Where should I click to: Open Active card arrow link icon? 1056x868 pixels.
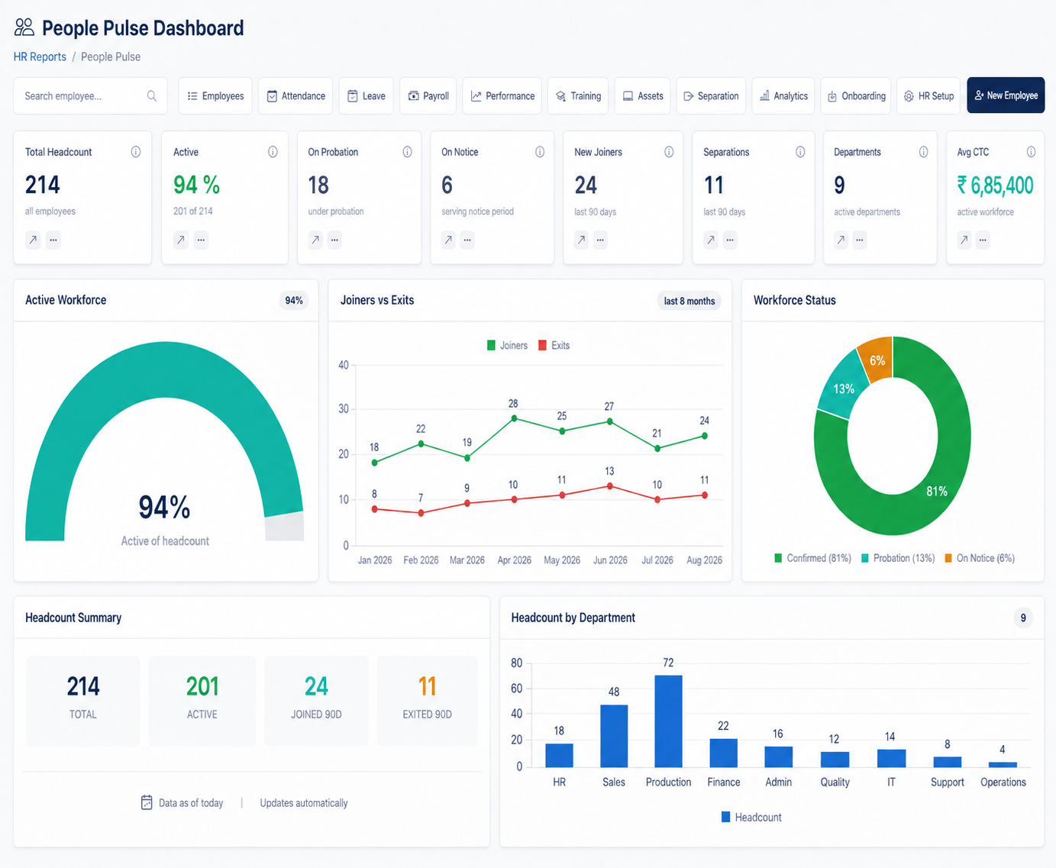click(181, 240)
